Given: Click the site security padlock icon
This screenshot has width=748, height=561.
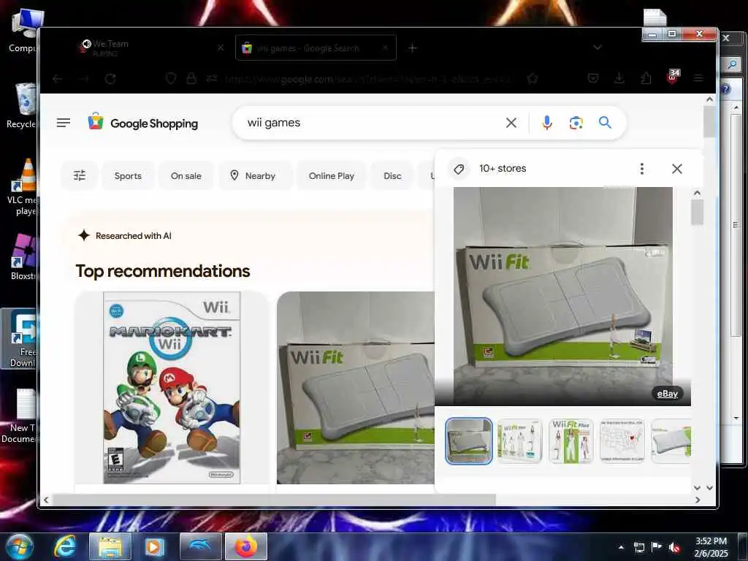Looking at the screenshot, I should 191,79.
